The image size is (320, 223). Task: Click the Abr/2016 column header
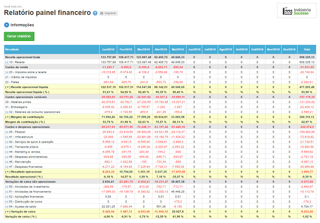pyautogui.click(x=161, y=50)
